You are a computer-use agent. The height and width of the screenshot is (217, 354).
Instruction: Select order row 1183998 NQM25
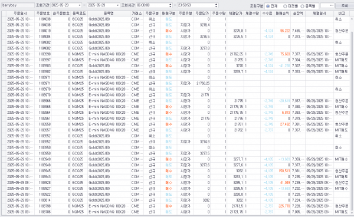tap(176, 54)
